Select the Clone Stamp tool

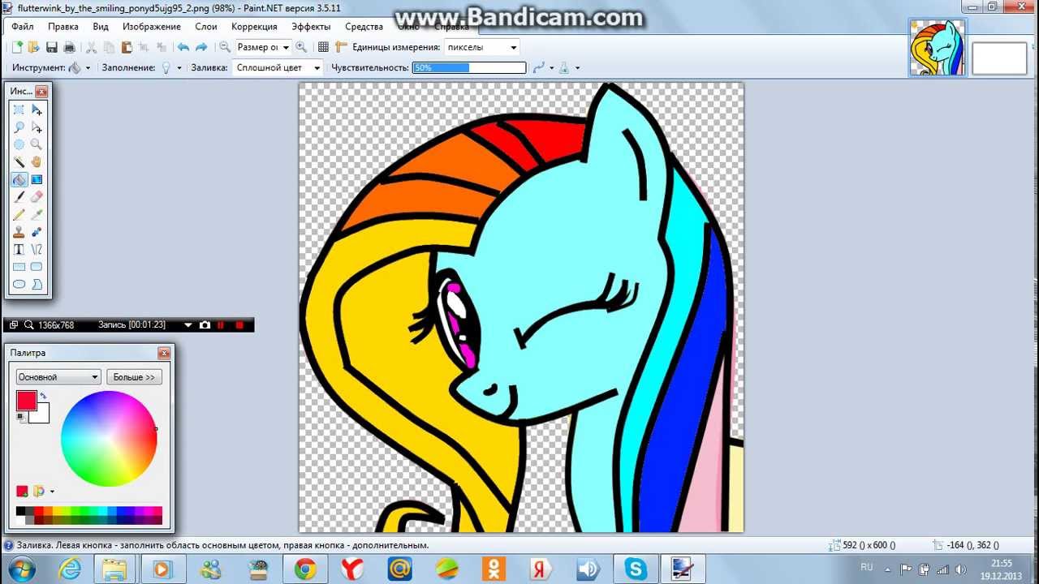pos(19,232)
